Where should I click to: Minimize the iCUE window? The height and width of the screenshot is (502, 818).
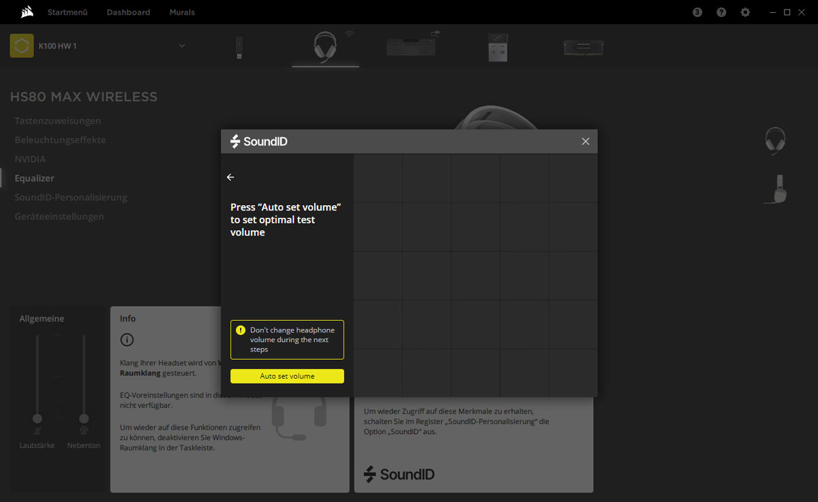coord(772,12)
